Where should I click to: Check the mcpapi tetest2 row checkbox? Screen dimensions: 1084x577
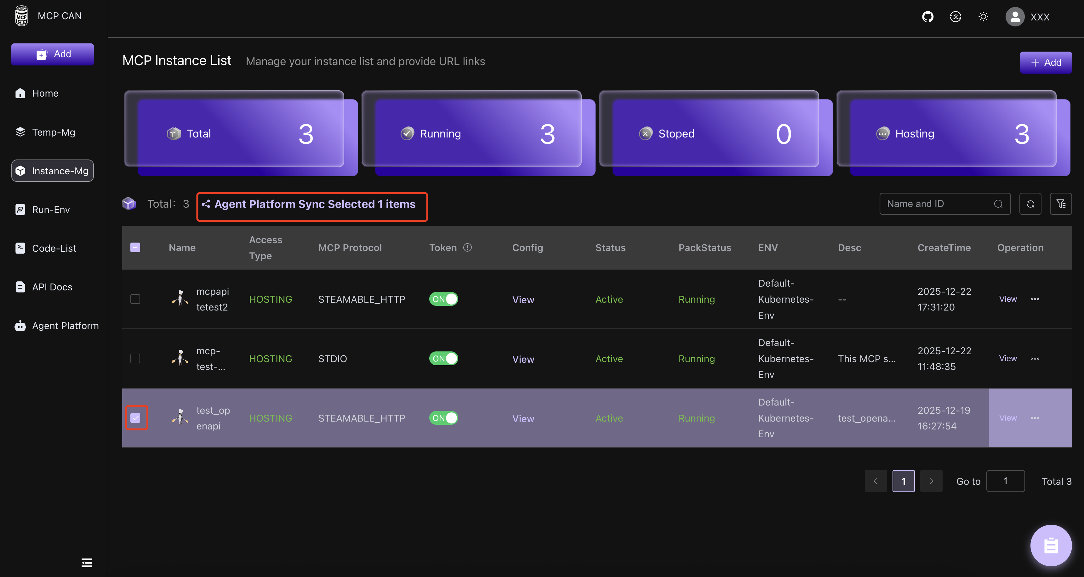click(x=135, y=299)
